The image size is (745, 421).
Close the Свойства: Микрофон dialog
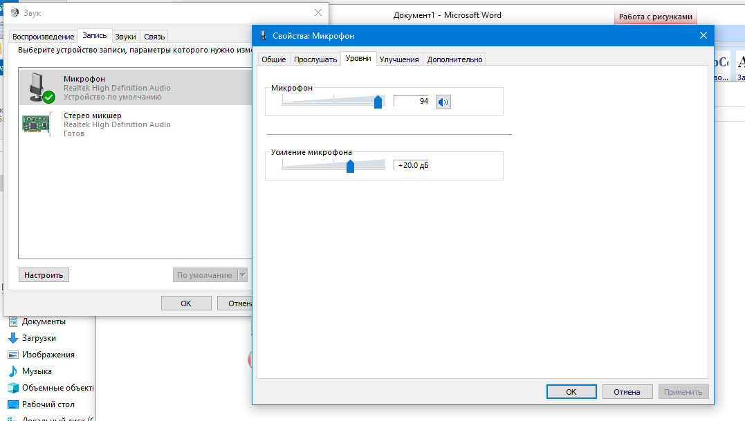703,35
